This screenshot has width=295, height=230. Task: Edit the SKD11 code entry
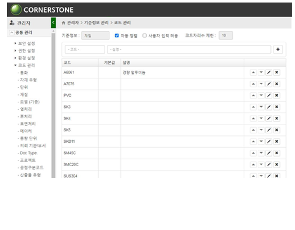coord(268,142)
